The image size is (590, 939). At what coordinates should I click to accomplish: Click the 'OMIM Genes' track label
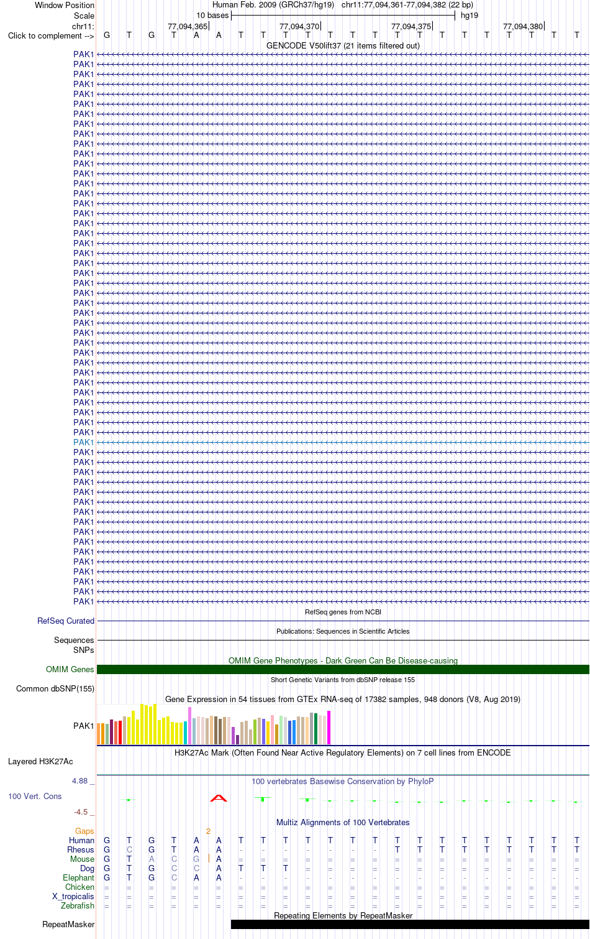coord(70,669)
